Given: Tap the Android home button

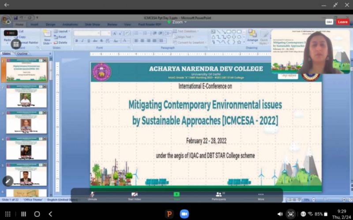Looking at the screenshot, I should tap(37, 214).
